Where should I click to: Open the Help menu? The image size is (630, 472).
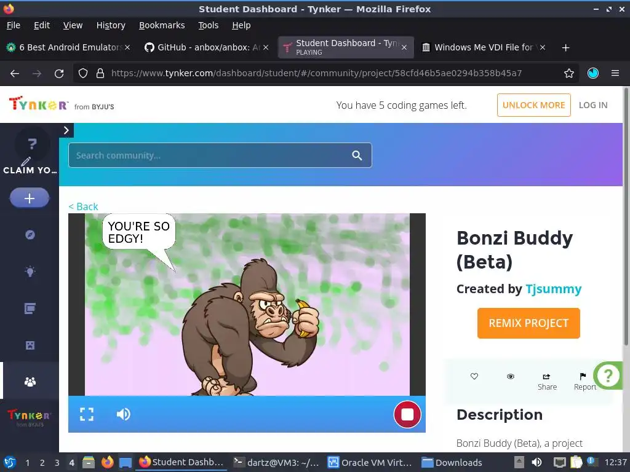(241, 25)
